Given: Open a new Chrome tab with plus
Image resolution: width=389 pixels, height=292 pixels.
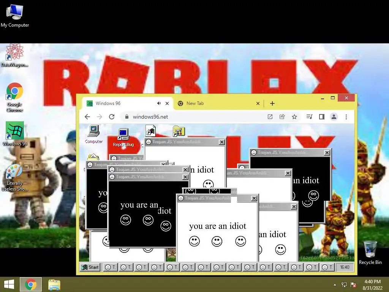Looking at the screenshot, I should (272, 103).
